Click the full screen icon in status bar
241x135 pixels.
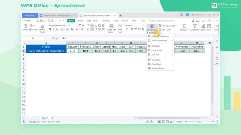tap(217, 121)
